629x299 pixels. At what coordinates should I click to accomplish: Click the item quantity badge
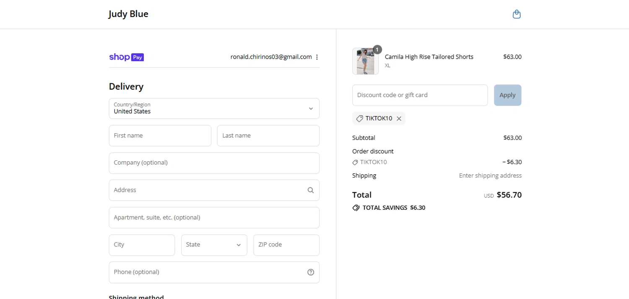click(x=377, y=49)
